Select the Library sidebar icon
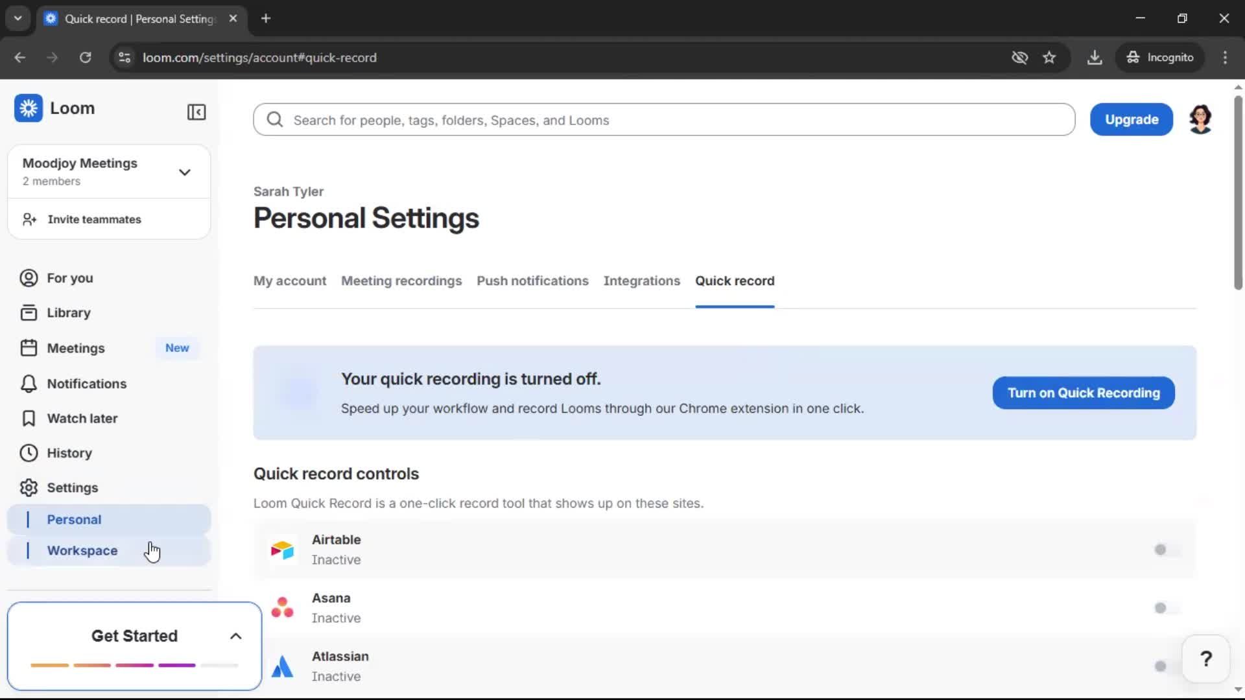The image size is (1245, 700). [28, 312]
